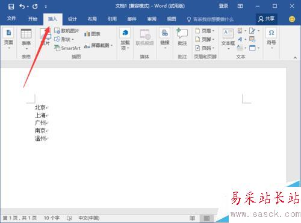The width and height of the screenshot is (301, 223).
Task: Insert 联机图片 Online Pictures
Action: coord(67,31)
